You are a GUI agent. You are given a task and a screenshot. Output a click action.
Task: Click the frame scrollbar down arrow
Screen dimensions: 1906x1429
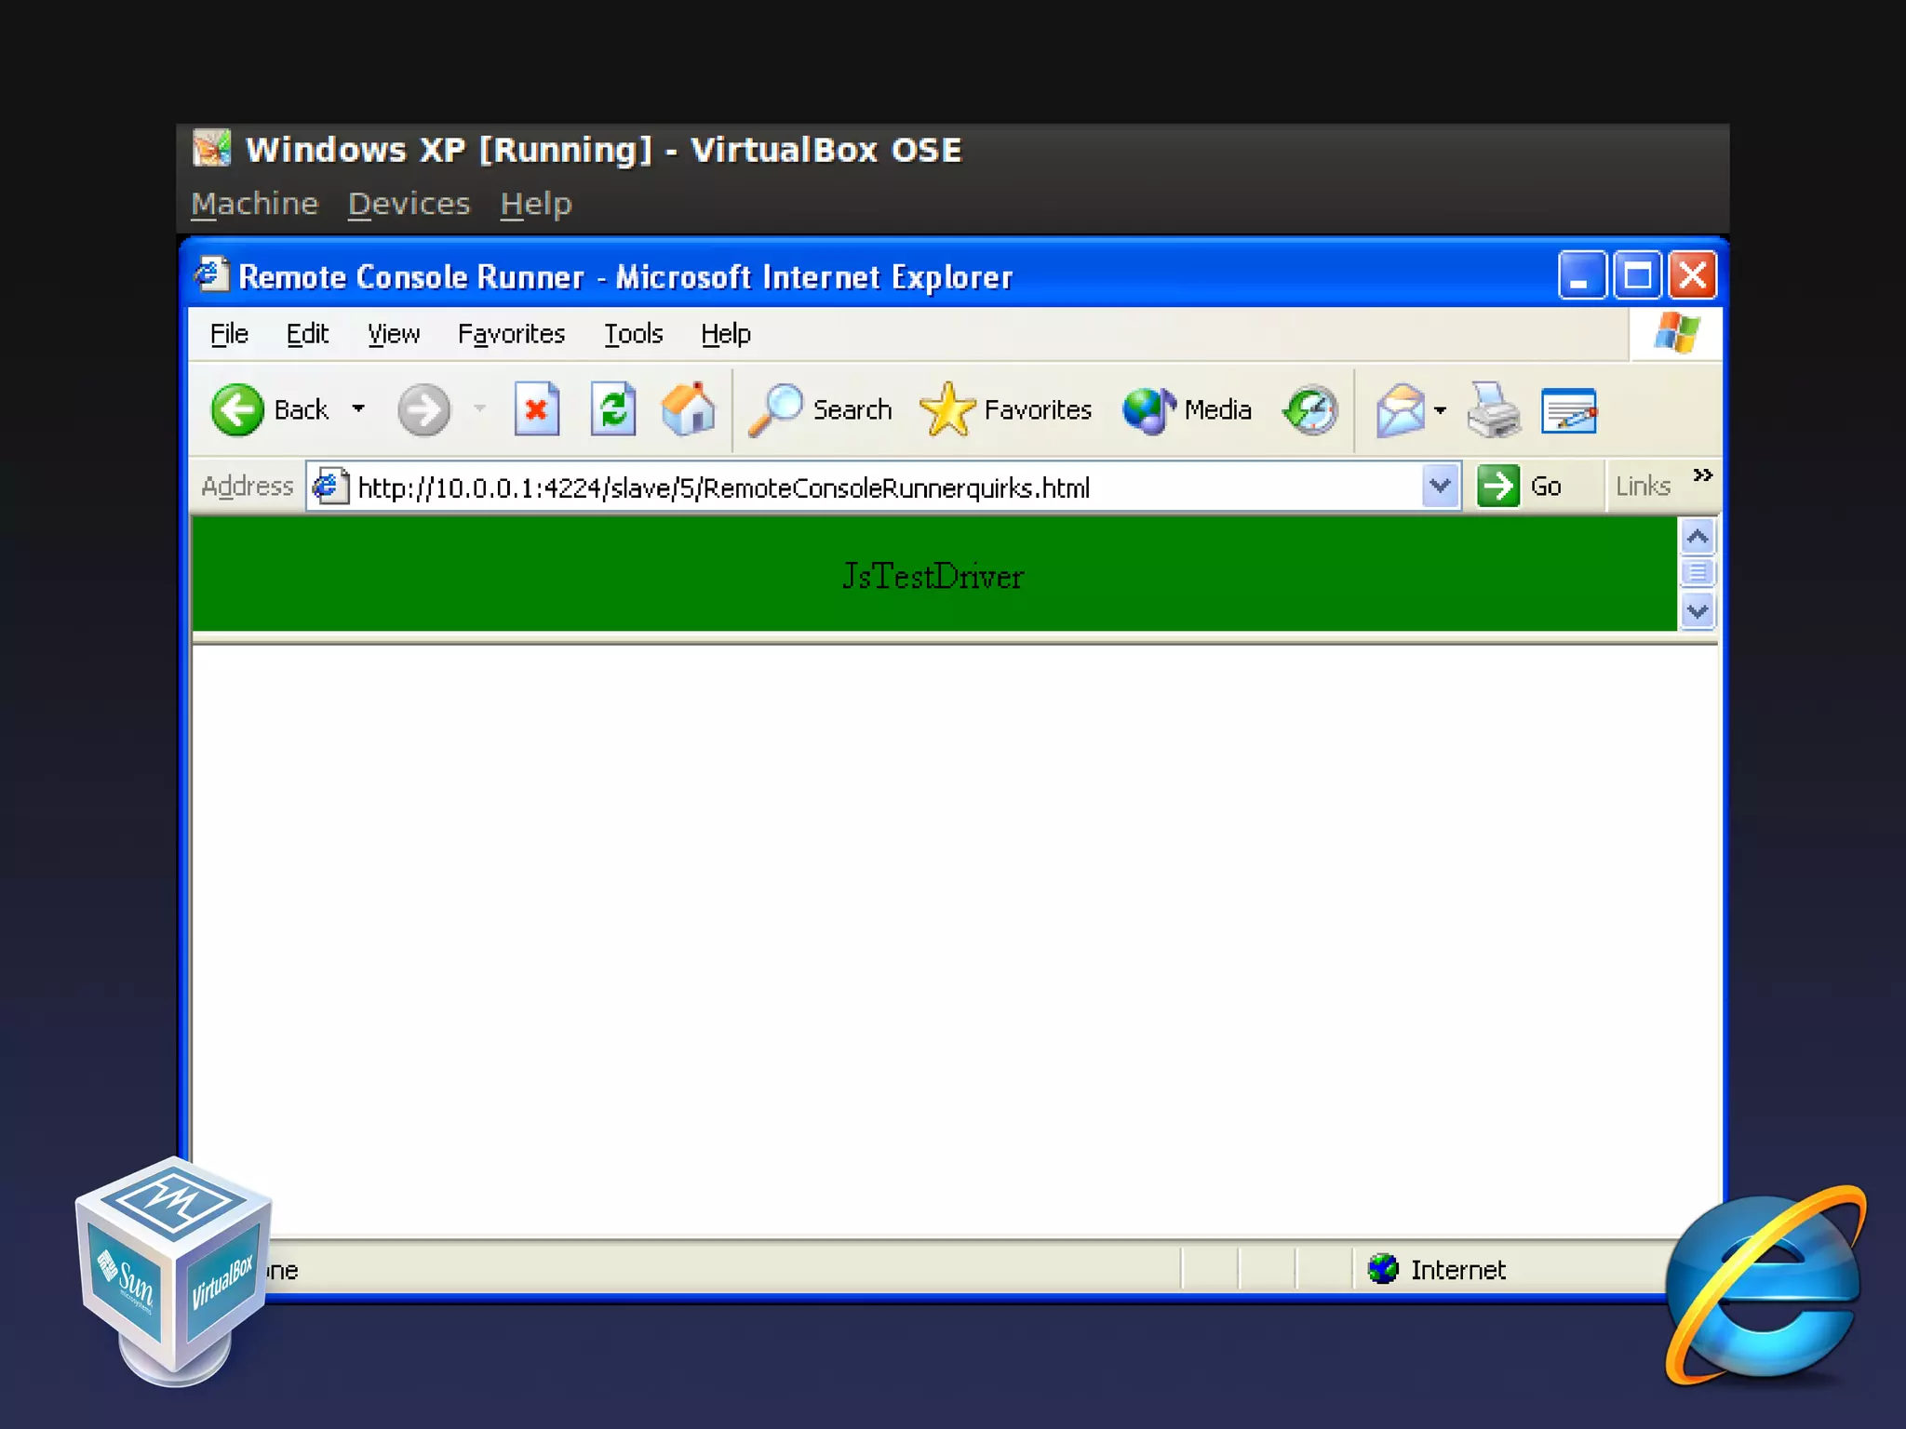pos(1698,611)
